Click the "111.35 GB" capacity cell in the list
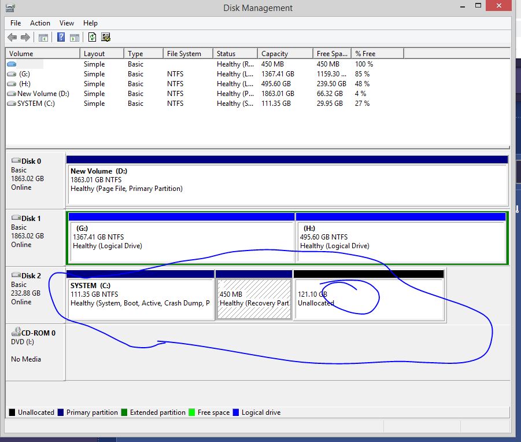The width and height of the screenshot is (521, 442). tap(276, 104)
